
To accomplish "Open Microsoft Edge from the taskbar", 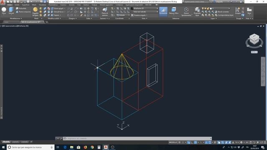I will pyautogui.click(x=65, y=147).
